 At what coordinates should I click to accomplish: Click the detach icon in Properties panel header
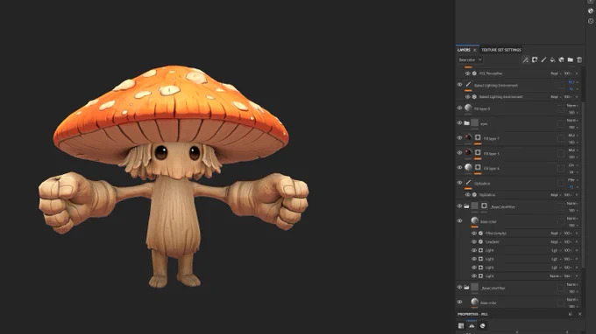tap(571, 314)
